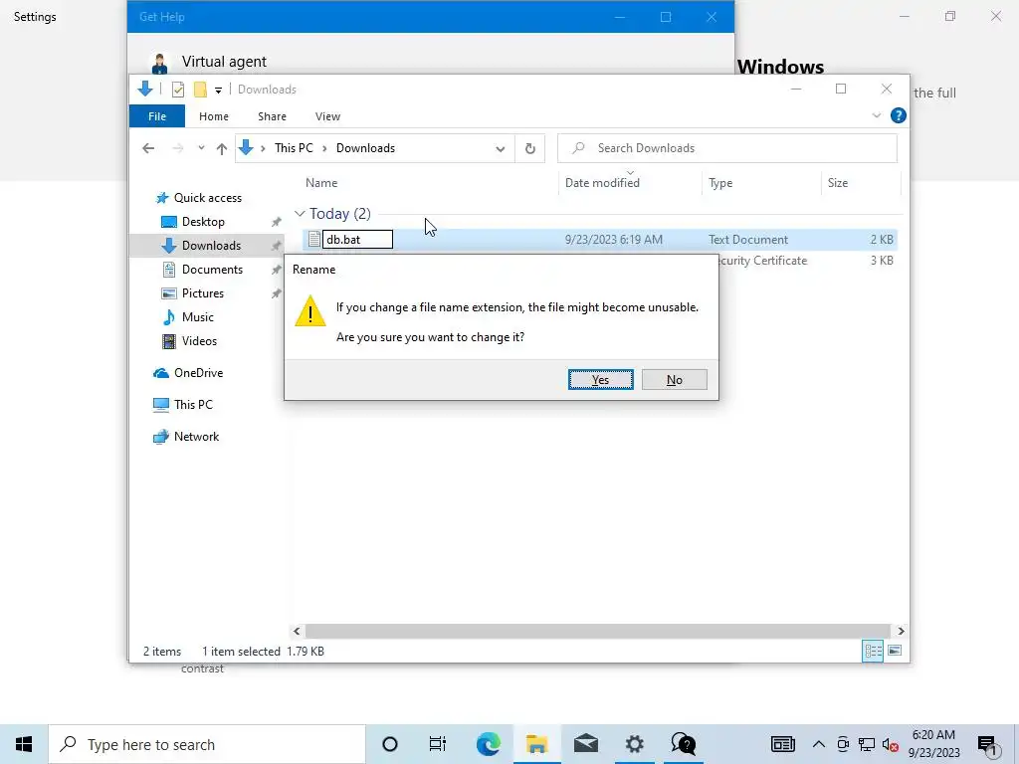Click No in Rename dialog

[x=674, y=379]
